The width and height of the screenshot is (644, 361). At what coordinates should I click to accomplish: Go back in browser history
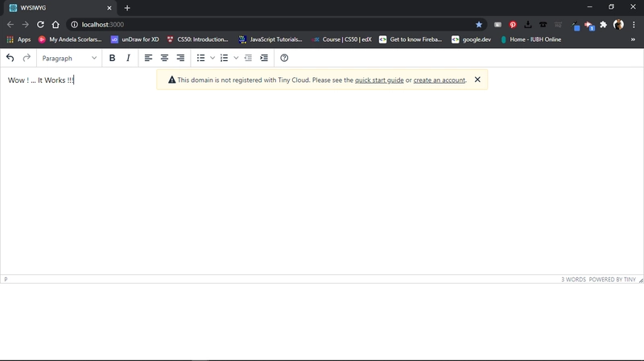click(10, 25)
